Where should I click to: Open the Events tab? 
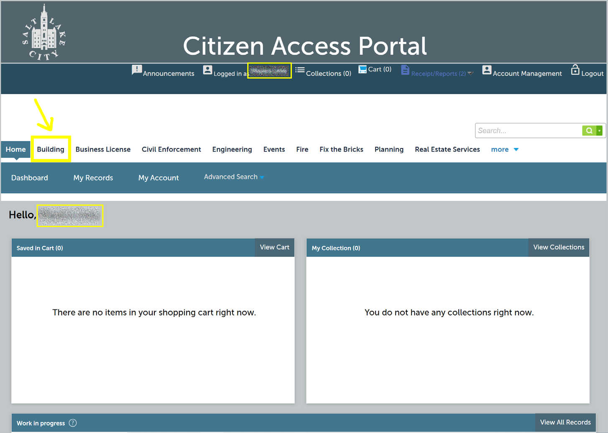[x=274, y=149]
